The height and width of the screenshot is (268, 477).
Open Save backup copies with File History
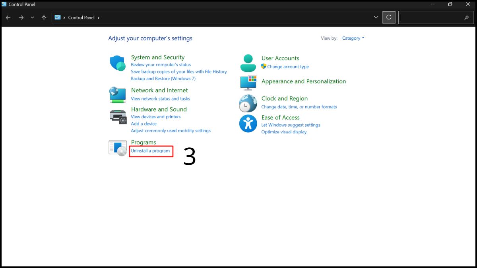point(179,71)
